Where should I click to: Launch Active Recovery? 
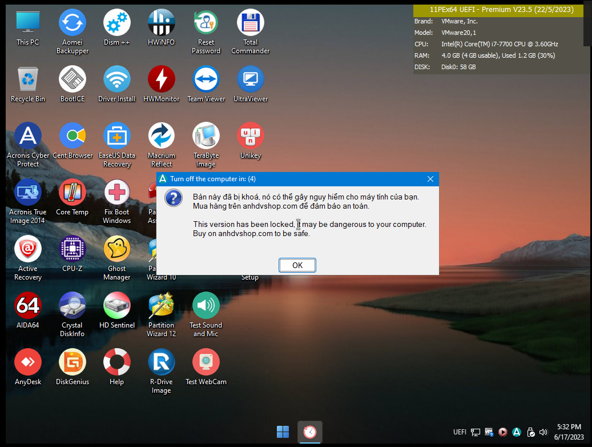click(27, 258)
